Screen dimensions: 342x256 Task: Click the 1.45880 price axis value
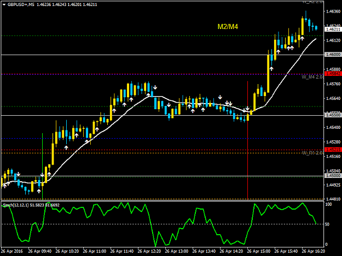[x=333, y=69]
